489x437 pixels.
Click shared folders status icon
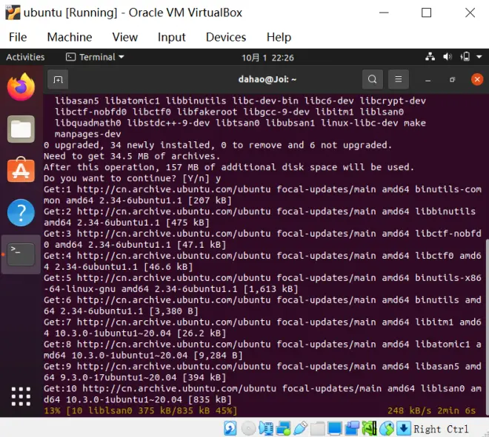coord(317,429)
